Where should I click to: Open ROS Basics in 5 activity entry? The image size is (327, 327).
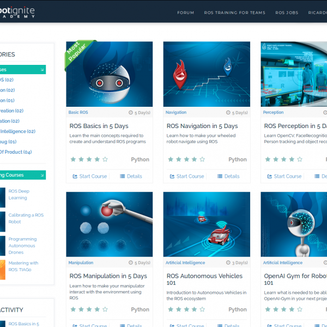[x=23, y=324]
